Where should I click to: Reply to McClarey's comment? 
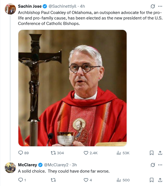point(21,180)
